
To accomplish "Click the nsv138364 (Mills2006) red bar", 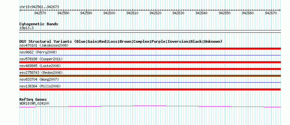I will coord(150,89).
